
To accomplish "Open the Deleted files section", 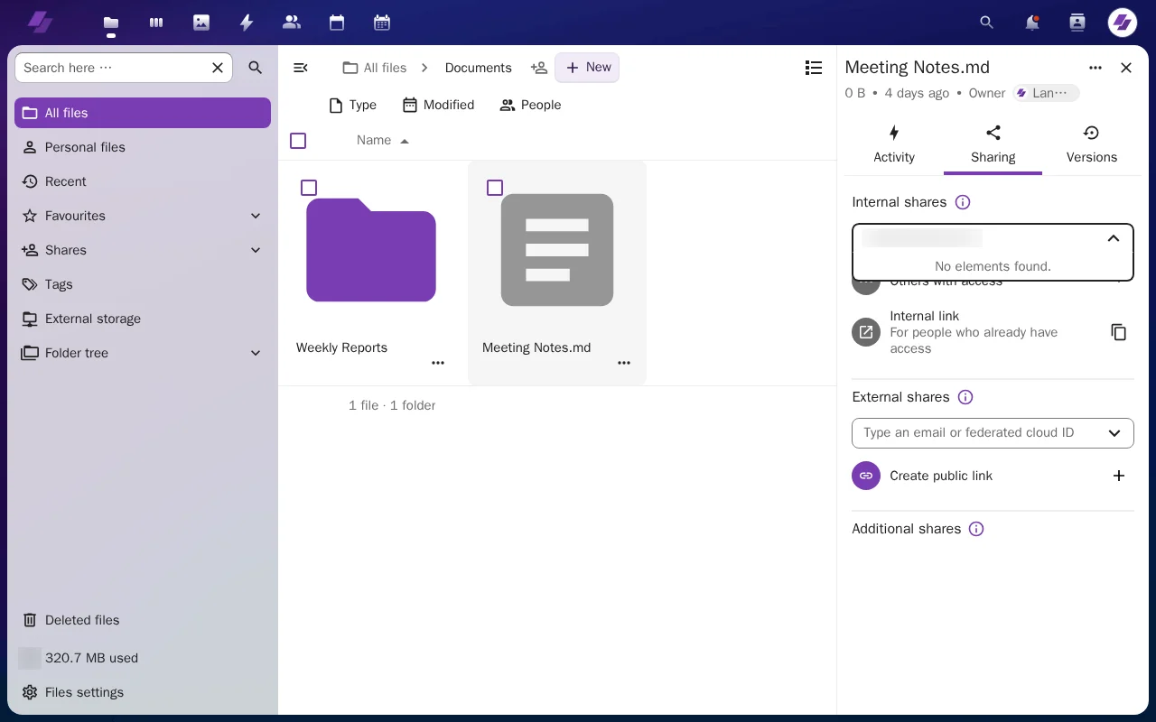I will click(81, 620).
